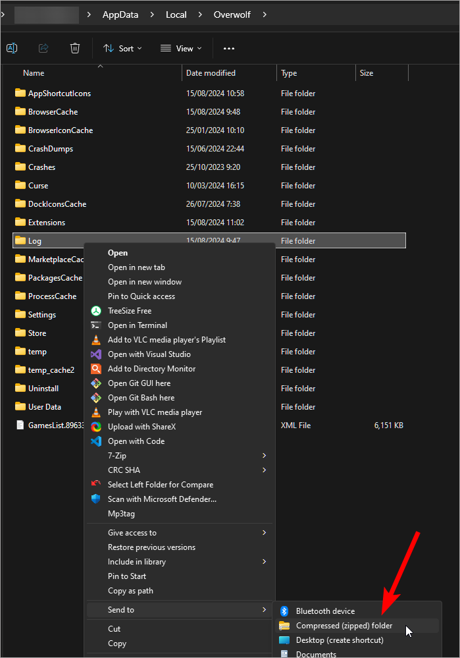This screenshot has width=460, height=658.
Task: Sort by the Type column header
Action: [289, 73]
